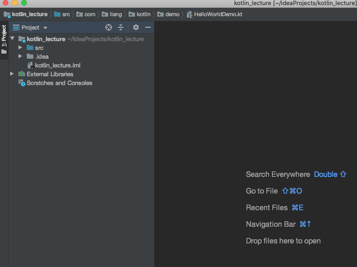Viewport: 357px width, 267px height.
Task: Click the 'Drop files here to open' text
Action: point(283,241)
